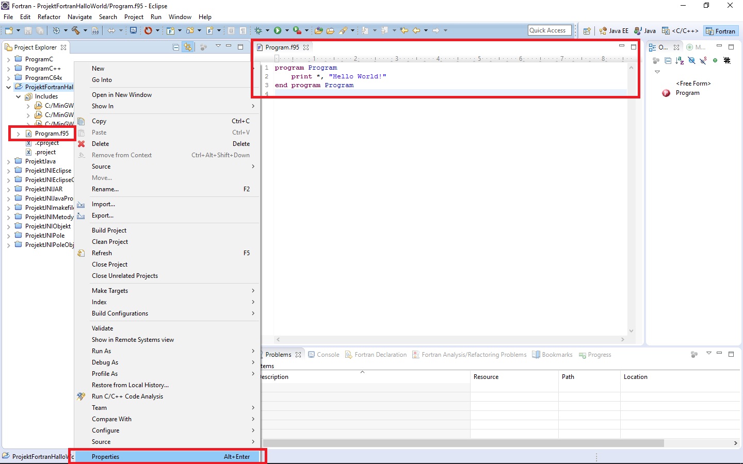Toggle Link with Editor in Project Explorer
This screenshot has width=743, height=464.
188,47
